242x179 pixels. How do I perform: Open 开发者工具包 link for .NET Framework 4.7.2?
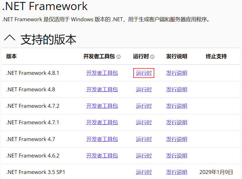tap(102, 106)
